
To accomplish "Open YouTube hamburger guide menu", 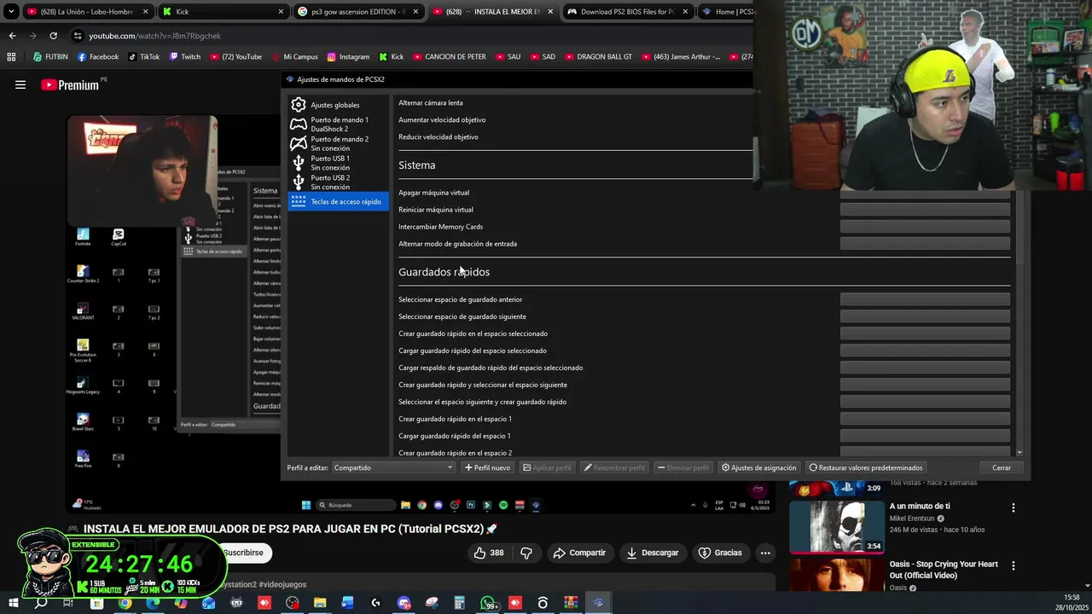I will pos(20,84).
